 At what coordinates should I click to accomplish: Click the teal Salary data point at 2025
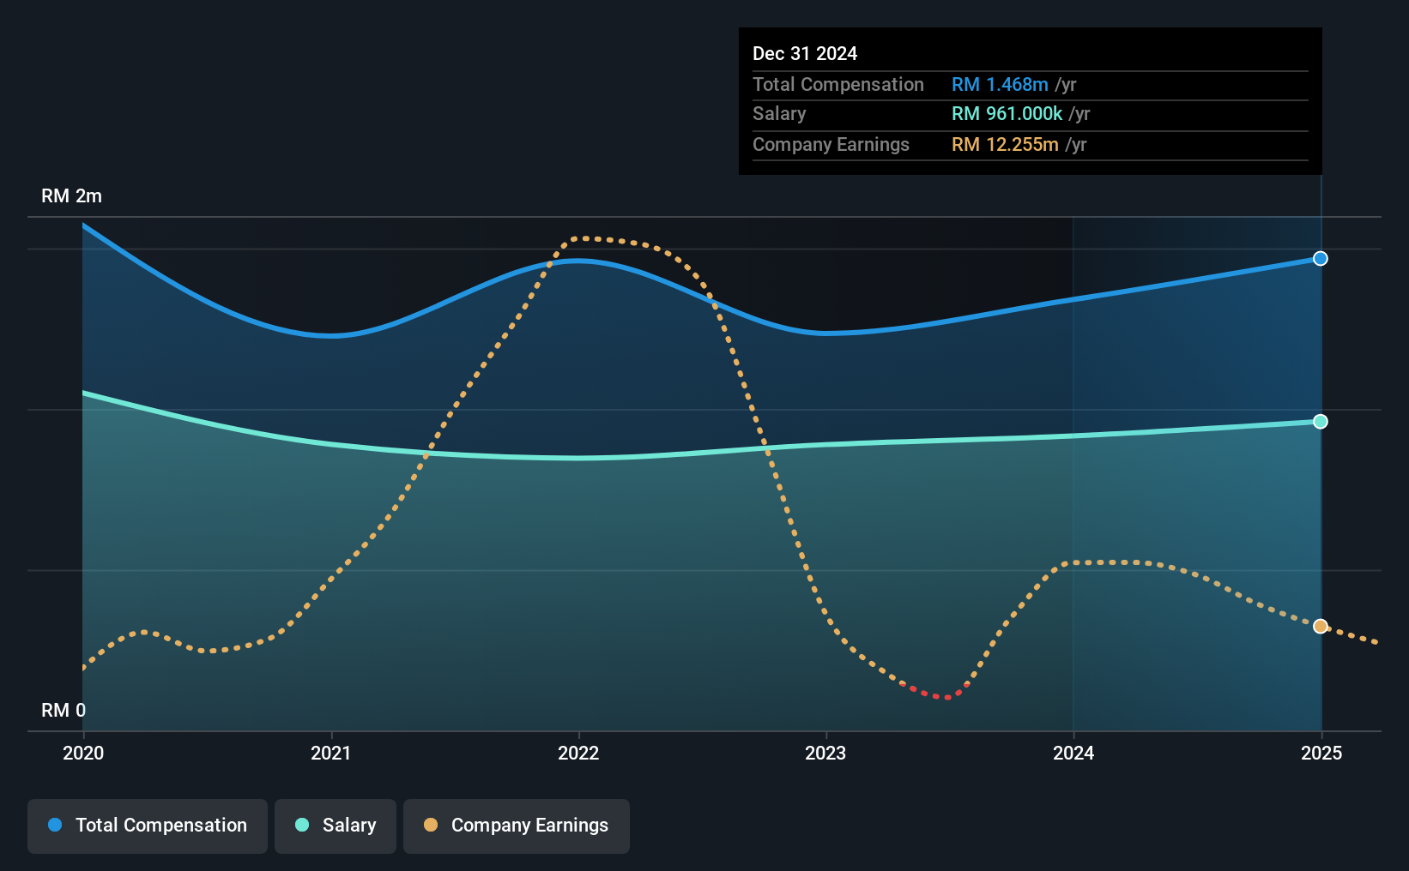coord(1321,422)
